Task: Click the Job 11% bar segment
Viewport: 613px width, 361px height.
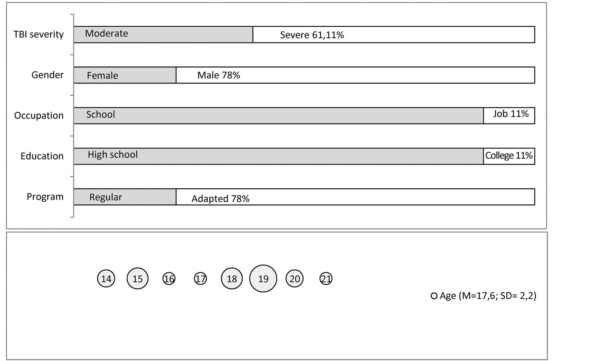Action: pyautogui.click(x=509, y=115)
